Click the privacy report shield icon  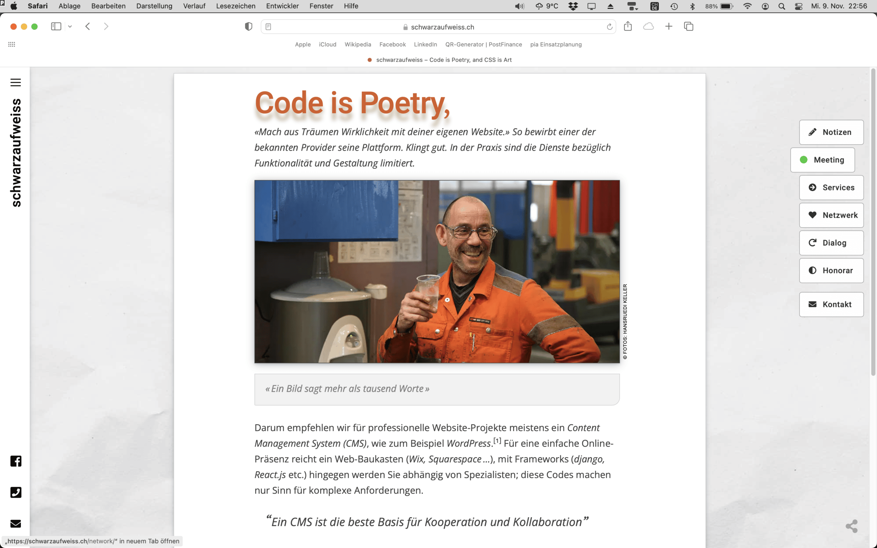(248, 26)
